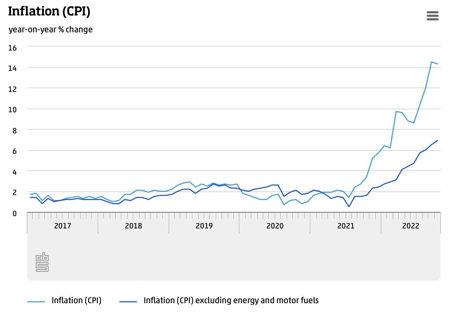Click the y-axis value 6
This screenshot has width=453, height=313.
14,151
